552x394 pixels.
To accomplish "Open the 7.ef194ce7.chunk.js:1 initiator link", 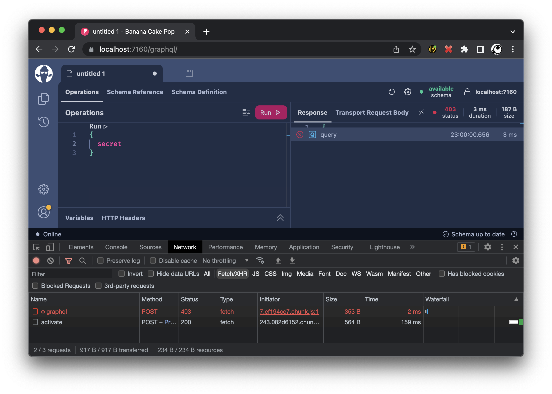I will (289, 312).
